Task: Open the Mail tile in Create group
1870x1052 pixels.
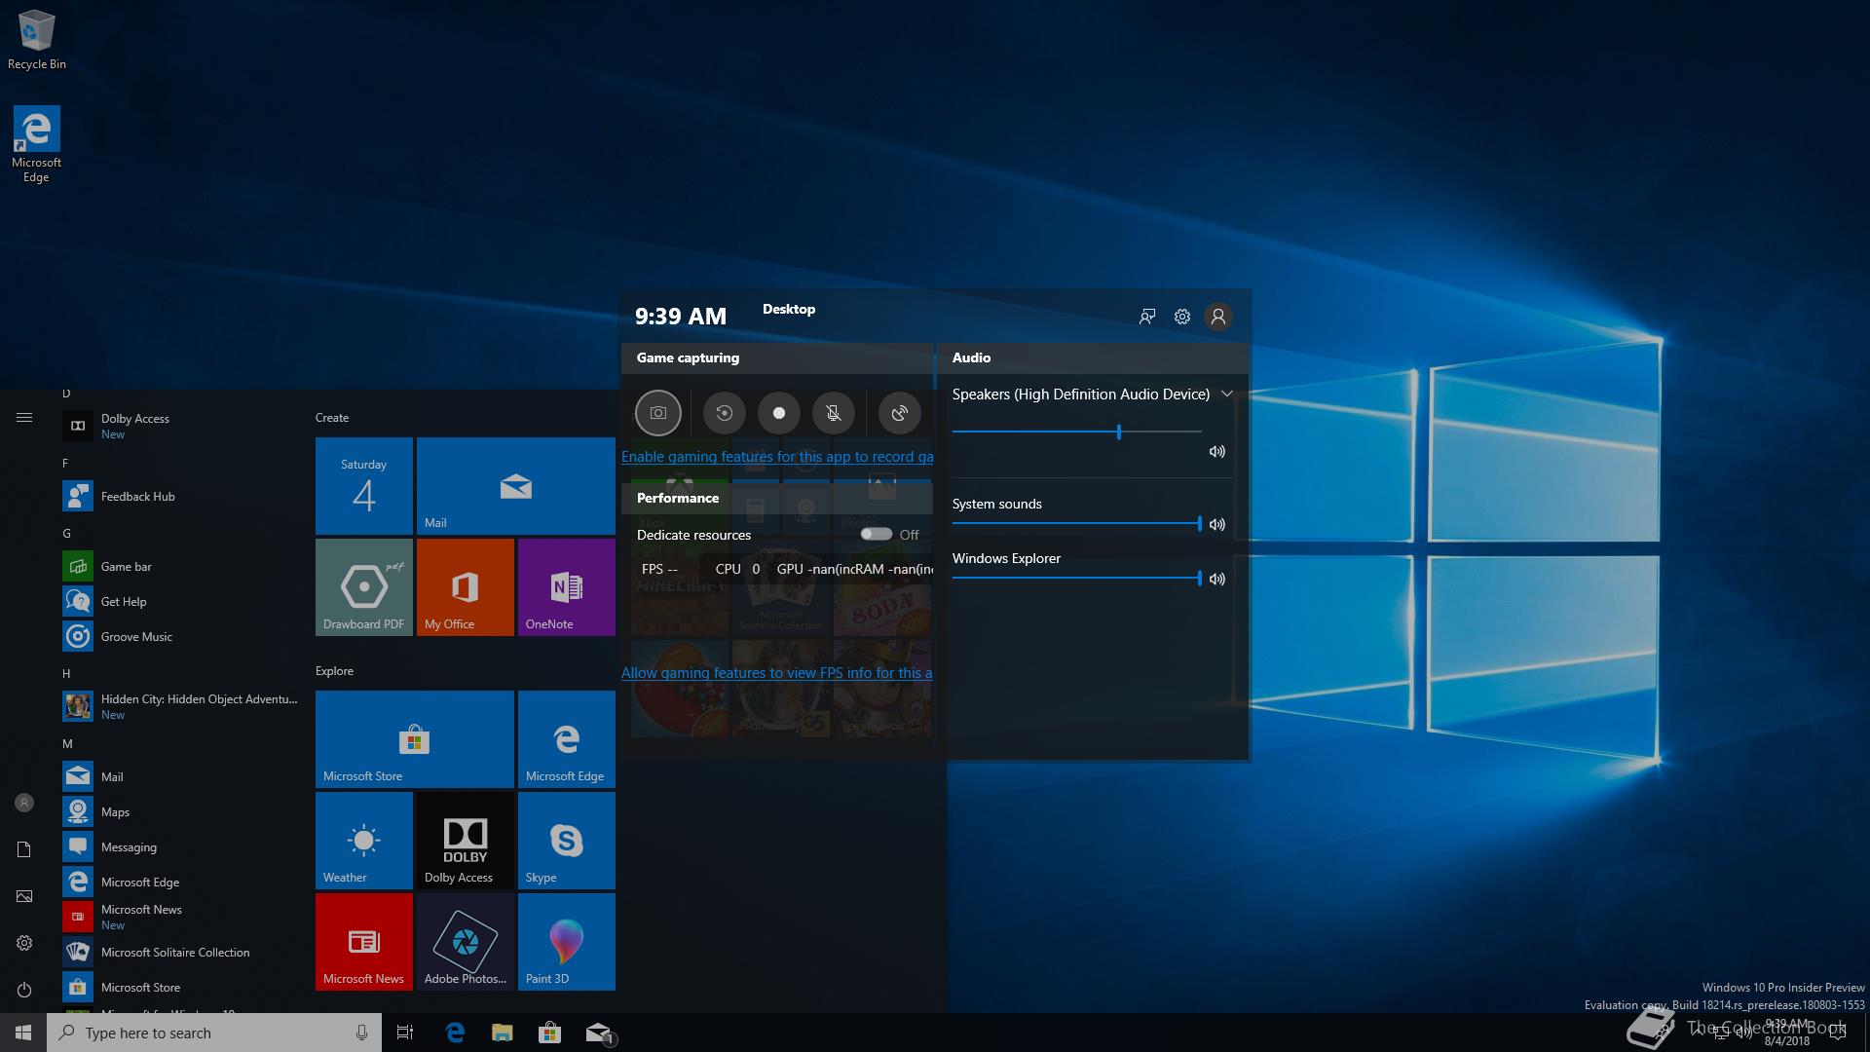Action: (x=516, y=486)
